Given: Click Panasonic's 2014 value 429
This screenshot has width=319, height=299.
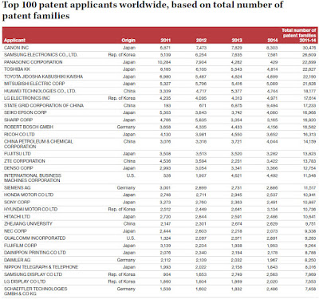Looking at the screenshot, I should [x=274, y=62].
